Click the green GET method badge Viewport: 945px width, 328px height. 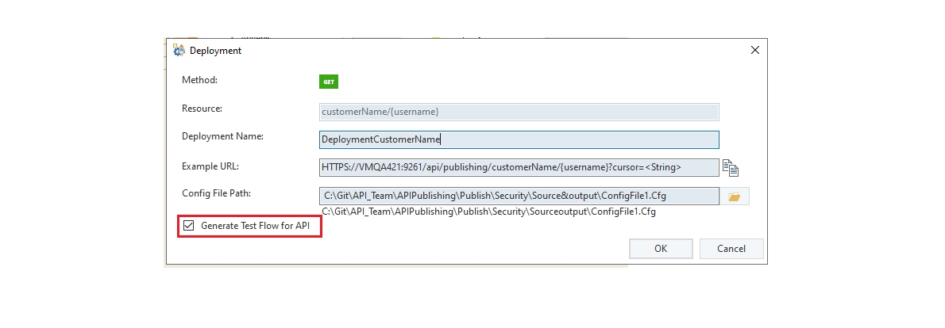coord(329,82)
